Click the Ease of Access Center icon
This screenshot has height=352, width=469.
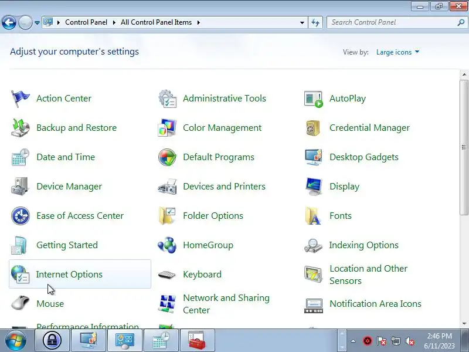[20, 216]
